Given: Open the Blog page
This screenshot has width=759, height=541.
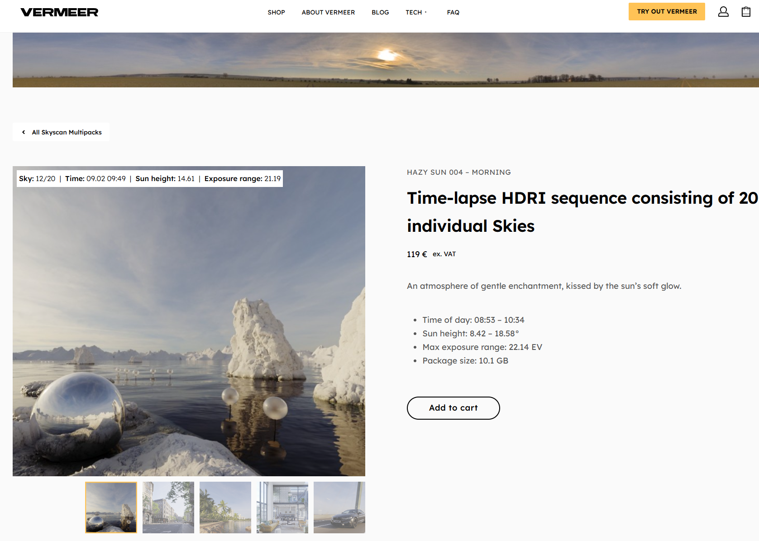Looking at the screenshot, I should click(x=380, y=12).
